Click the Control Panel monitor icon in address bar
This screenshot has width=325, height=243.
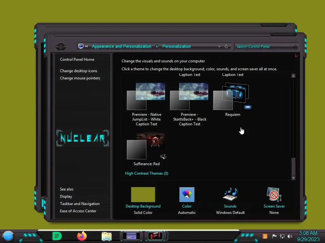coord(81,46)
